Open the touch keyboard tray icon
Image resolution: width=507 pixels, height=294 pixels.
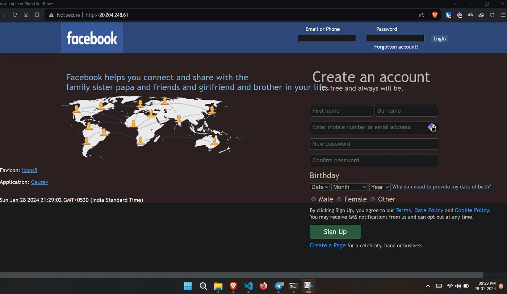[x=439, y=286]
